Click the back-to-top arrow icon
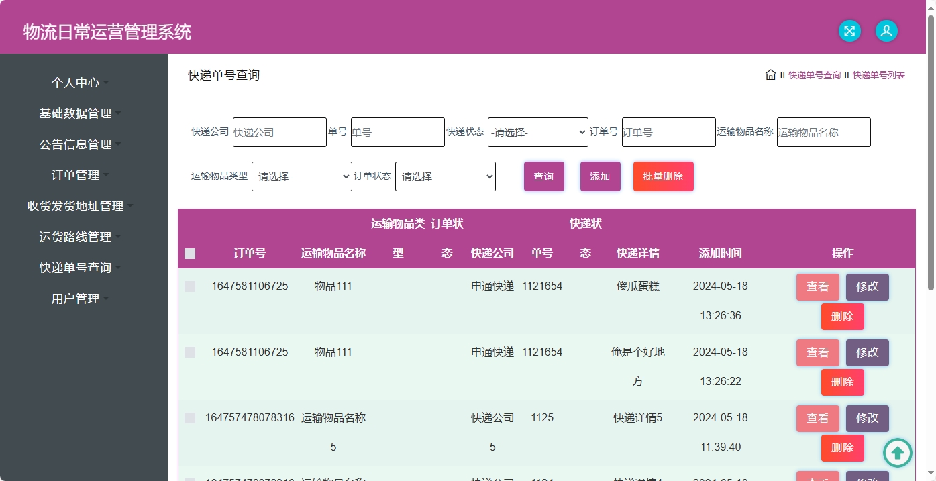Image resolution: width=936 pixels, height=481 pixels. coord(897,453)
